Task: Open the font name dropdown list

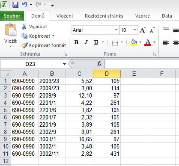Action: point(116,30)
